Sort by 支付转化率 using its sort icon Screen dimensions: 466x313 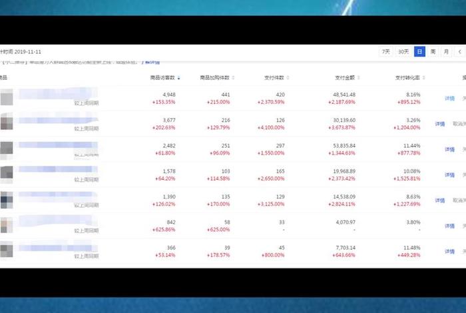423,78
